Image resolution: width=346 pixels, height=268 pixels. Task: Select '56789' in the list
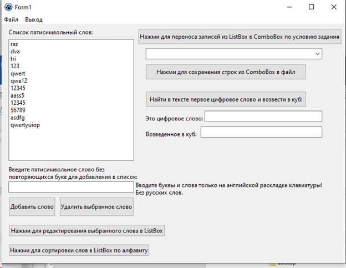pyautogui.click(x=71, y=110)
